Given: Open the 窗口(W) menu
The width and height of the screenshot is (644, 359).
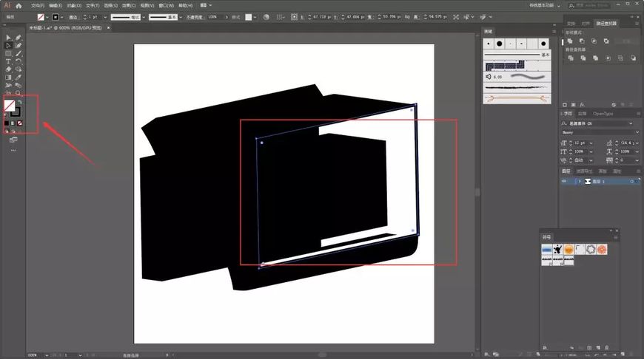Looking at the screenshot, I should tap(167, 6).
